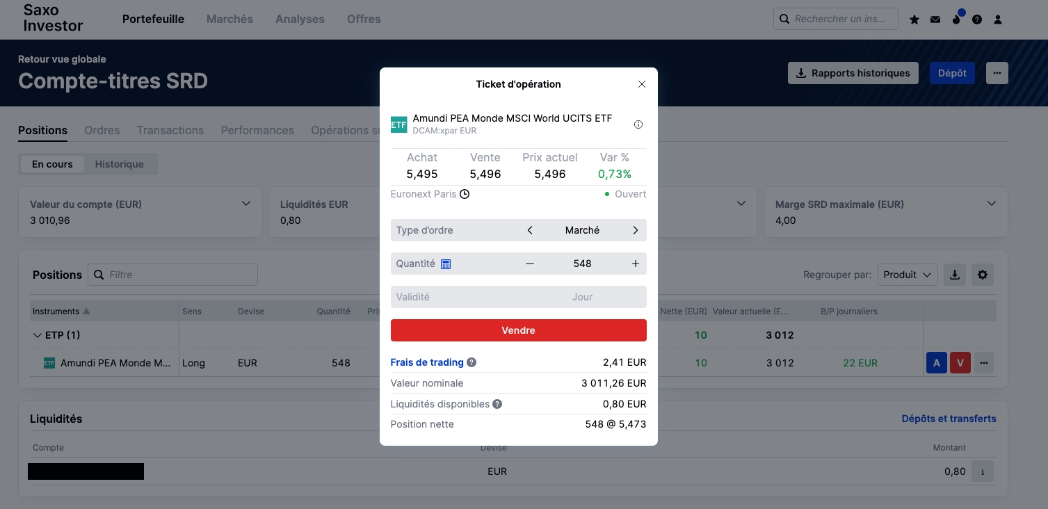This screenshot has width=1048, height=509.
Task: Select the 0,73% variation value
Action: pyautogui.click(x=615, y=174)
